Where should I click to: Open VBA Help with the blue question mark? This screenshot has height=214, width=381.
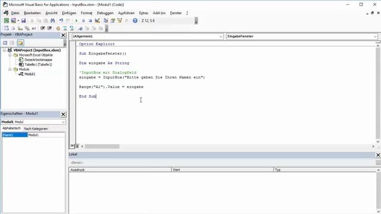[x=135, y=21]
